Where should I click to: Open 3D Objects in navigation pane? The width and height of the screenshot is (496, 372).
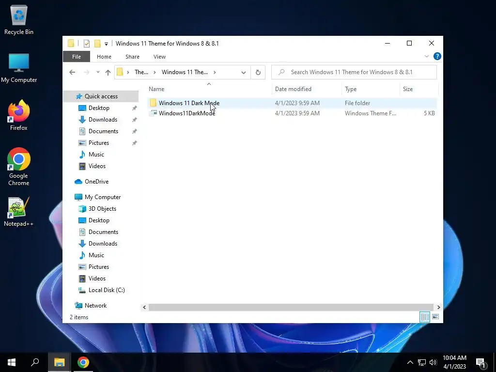102,209
